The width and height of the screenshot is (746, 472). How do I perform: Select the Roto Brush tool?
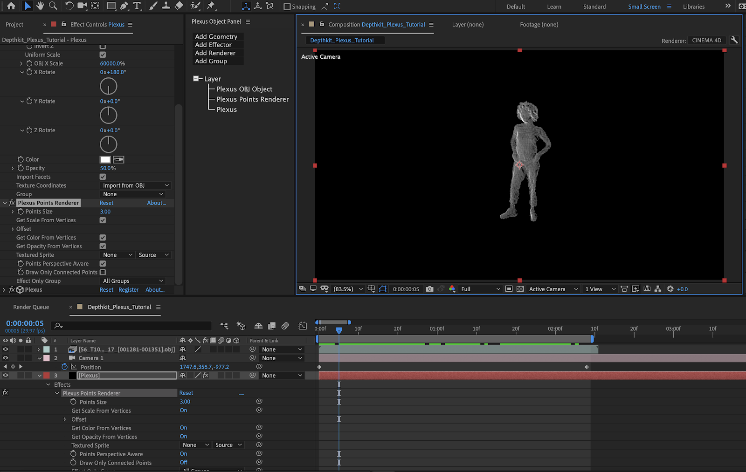tap(195, 6)
